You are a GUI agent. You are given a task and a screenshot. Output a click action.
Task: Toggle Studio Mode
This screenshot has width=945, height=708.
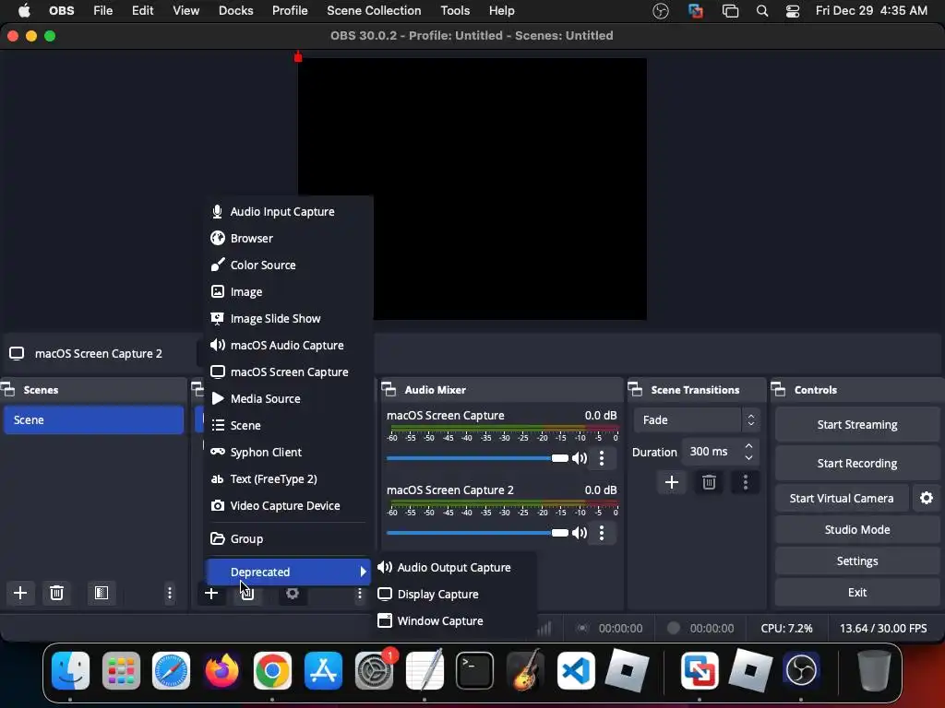point(857,530)
